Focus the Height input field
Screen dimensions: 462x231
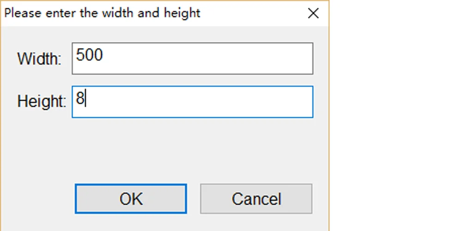(x=192, y=101)
